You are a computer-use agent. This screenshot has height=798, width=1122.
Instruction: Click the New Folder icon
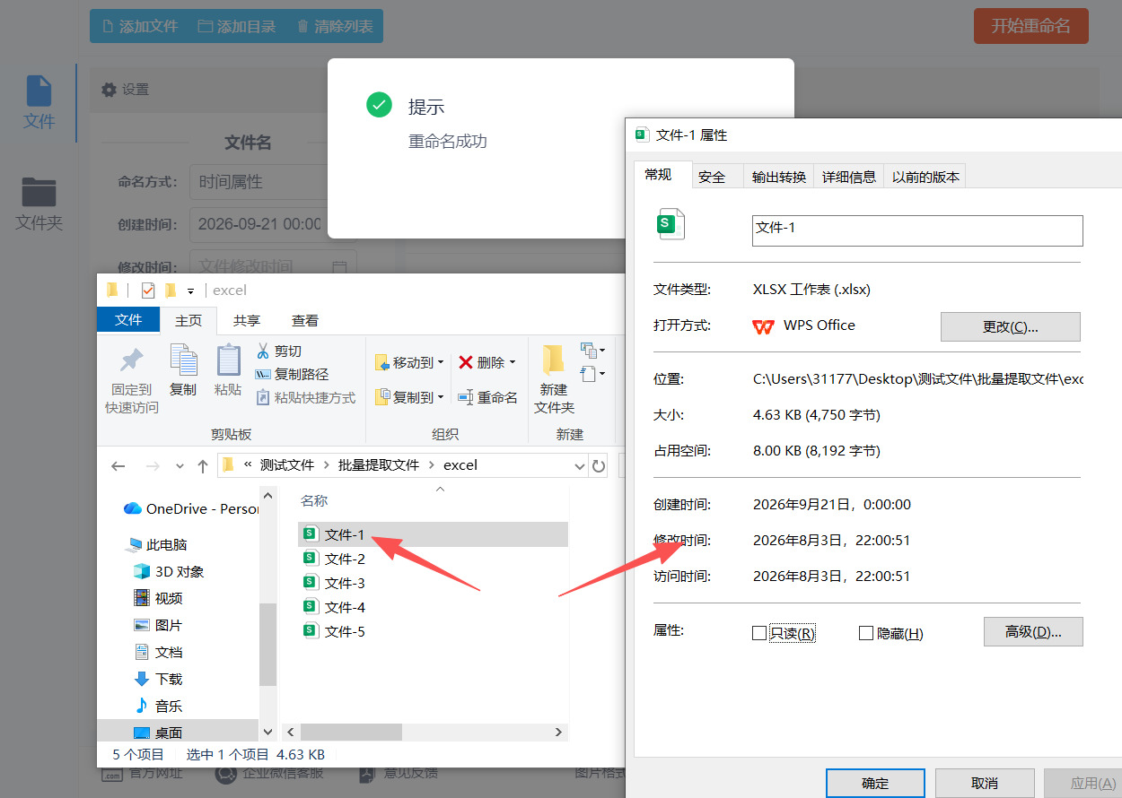(554, 360)
